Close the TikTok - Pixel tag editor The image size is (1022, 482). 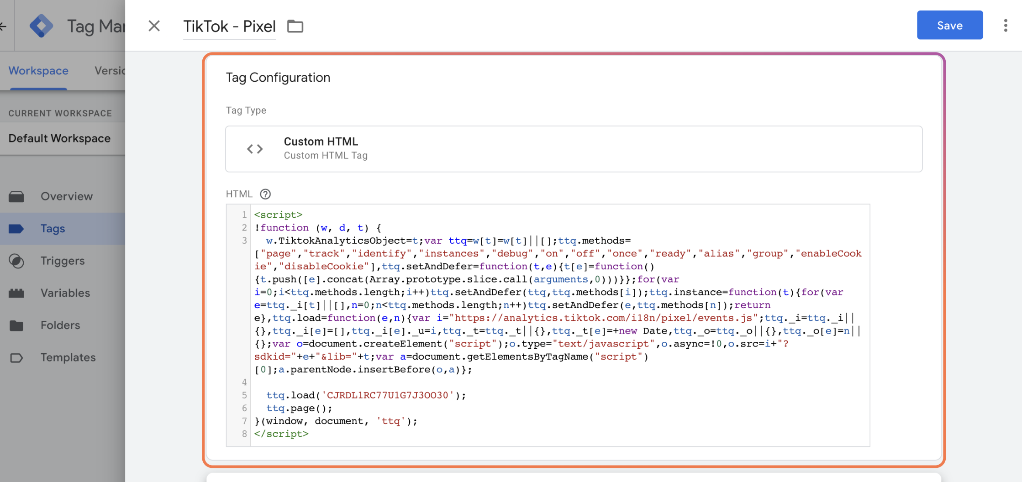pyautogui.click(x=154, y=26)
